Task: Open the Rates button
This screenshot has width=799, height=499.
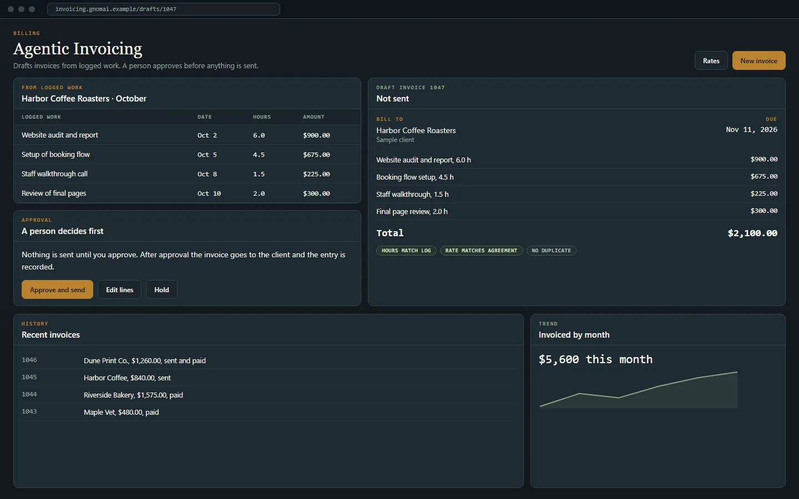Action: coord(711,60)
